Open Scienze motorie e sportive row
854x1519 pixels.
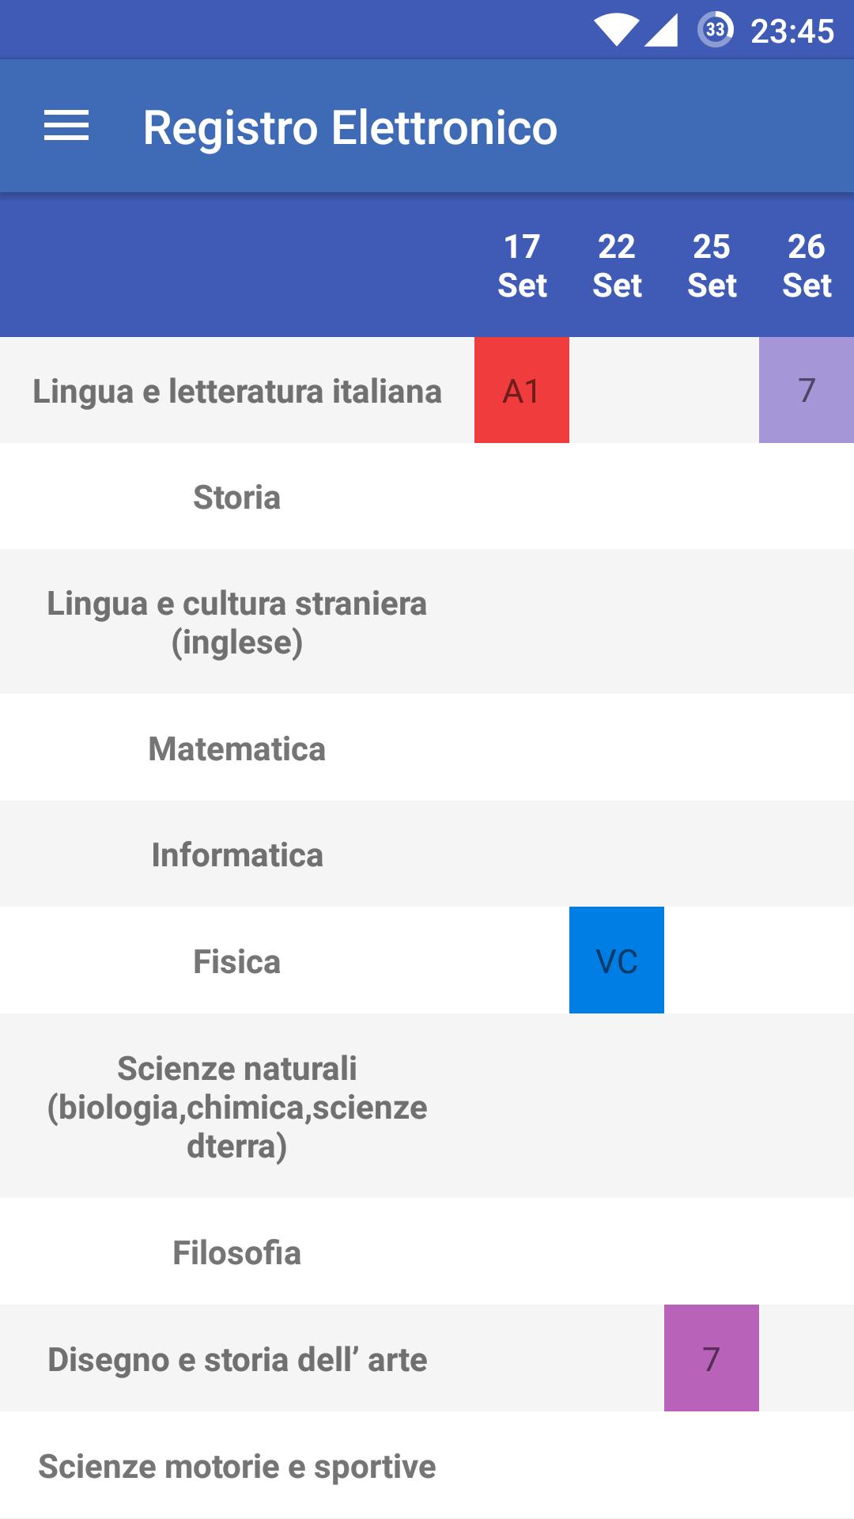(427, 1465)
